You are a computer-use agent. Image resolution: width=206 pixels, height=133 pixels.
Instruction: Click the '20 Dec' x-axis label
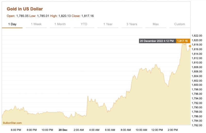coord(63,130)
